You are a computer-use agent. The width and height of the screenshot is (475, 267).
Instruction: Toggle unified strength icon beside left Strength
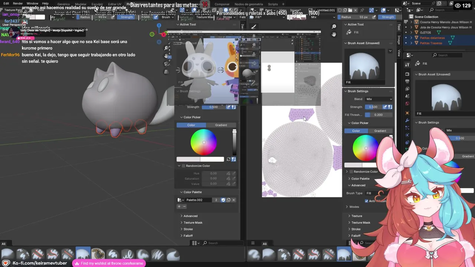click(234, 107)
